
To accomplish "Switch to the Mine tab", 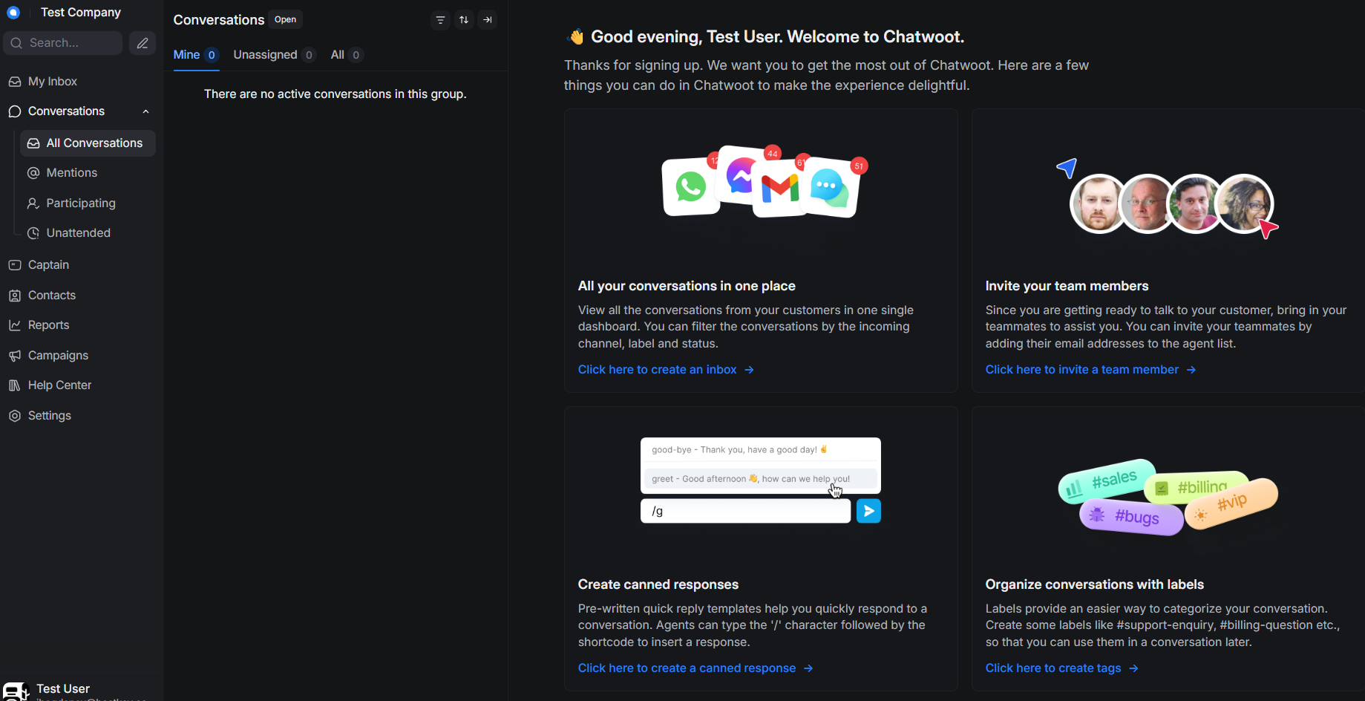I will (x=196, y=55).
